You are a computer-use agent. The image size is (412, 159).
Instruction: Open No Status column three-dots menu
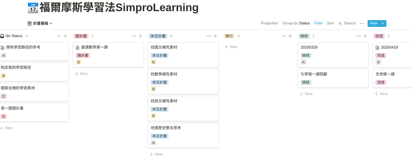pyautogui.click(x=59, y=36)
